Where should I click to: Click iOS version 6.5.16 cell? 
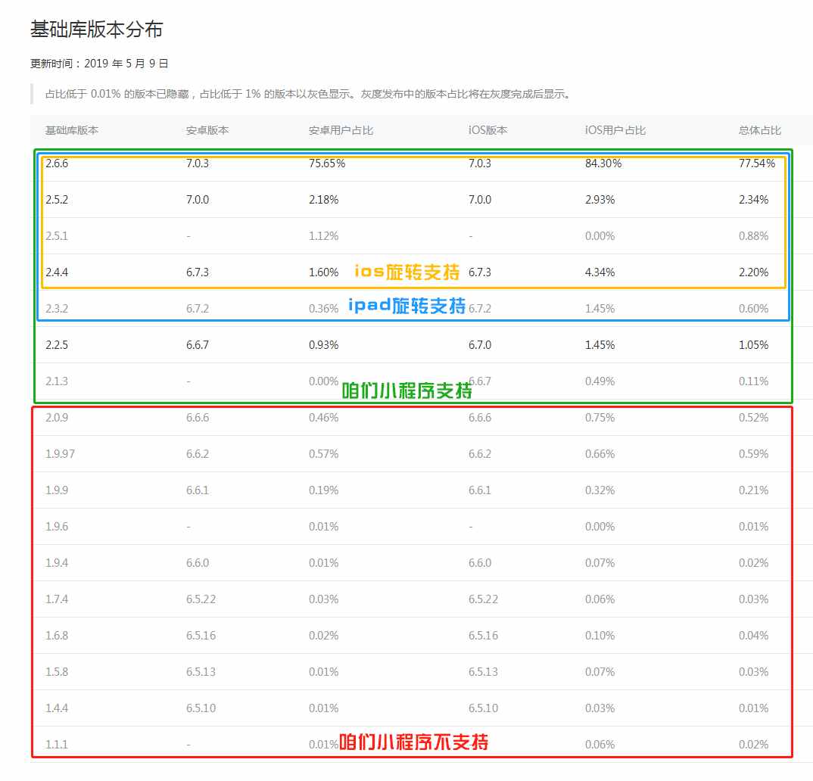point(483,635)
